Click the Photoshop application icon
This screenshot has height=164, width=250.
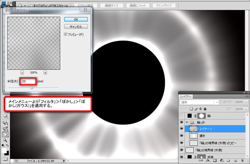click(x=3, y=3)
